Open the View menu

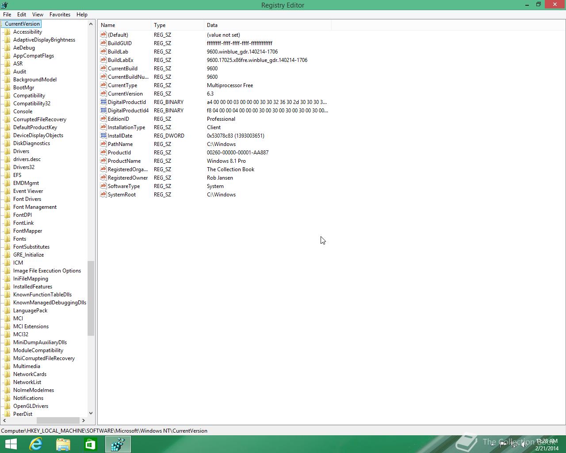38,15
